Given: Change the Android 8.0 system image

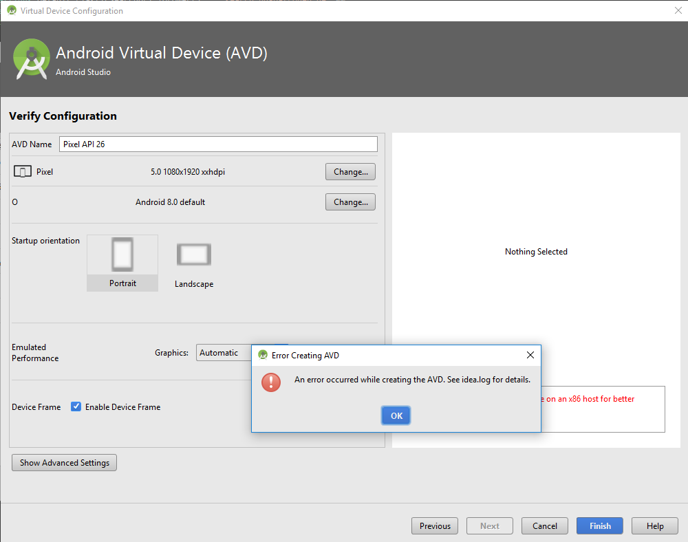Looking at the screenshot, I should [350, 202].
